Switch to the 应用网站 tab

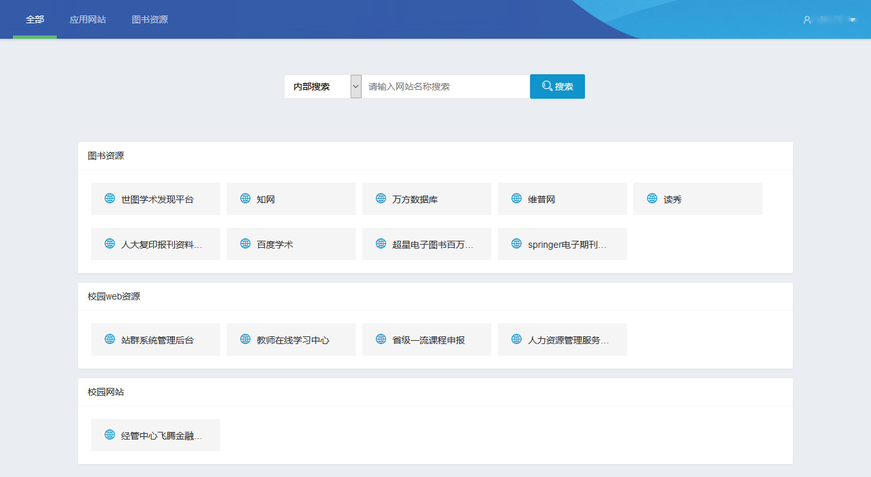tap(88, 19)
